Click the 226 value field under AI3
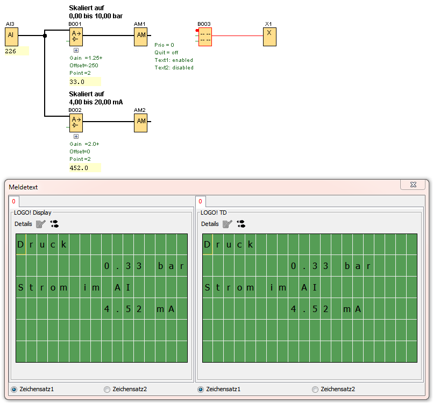Viewport: 433px width, 403px height. [16, 51]
